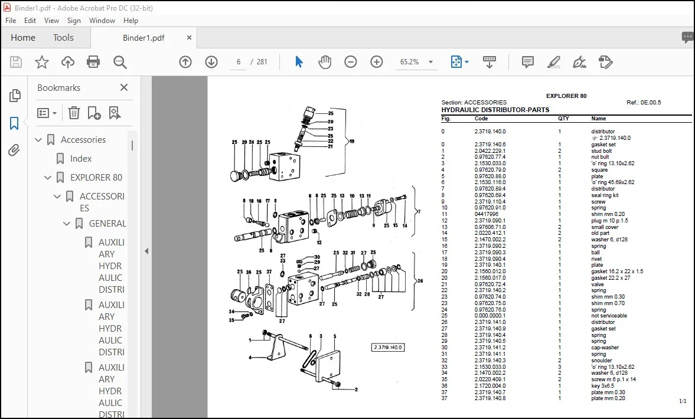This screenshot has width=695, height=419.
Task: Close the Binder1.pdf tab
Action: coord(190,38)
